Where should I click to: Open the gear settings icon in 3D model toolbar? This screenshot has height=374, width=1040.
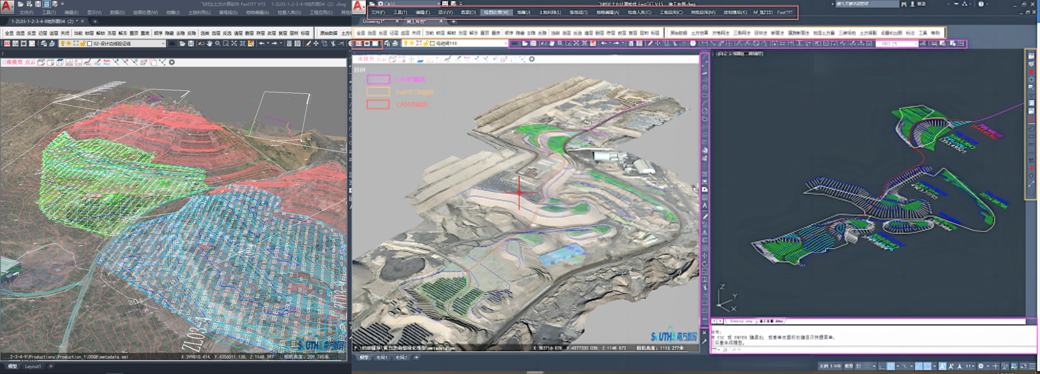[172, 62]
